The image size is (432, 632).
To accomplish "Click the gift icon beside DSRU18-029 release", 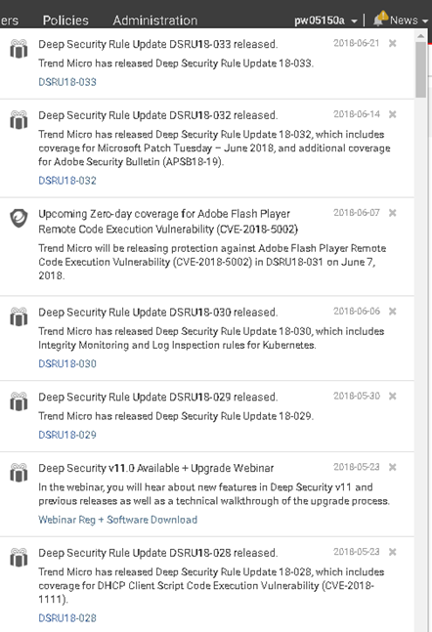I will [x=19, y=401].
